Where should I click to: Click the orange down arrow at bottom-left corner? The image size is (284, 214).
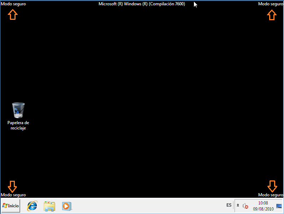click(12, 186)
